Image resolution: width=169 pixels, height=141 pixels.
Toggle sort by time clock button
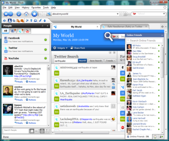[x=32, y=131]
